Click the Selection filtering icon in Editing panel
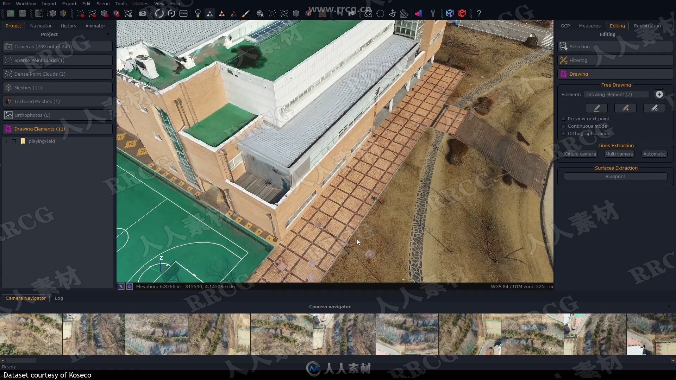Screen dimensions: 676x380 pyautogui.click(x=563, y=46)
